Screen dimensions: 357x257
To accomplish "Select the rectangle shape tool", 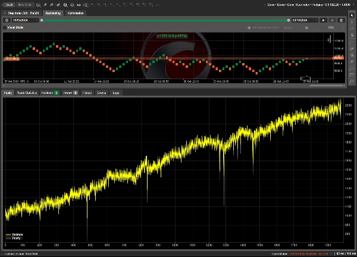I will 352,75.
